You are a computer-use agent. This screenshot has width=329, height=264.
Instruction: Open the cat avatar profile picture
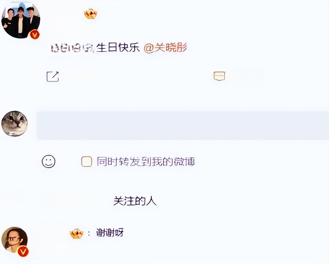point(14,124)
